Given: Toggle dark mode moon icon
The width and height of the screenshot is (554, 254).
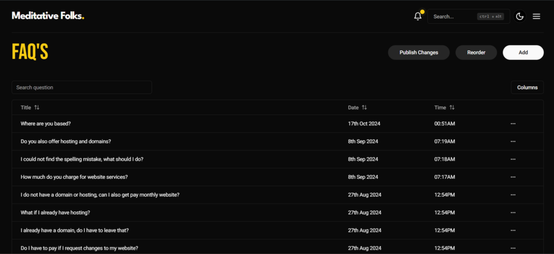Looking at the screenshot, I should coord(520,16).
